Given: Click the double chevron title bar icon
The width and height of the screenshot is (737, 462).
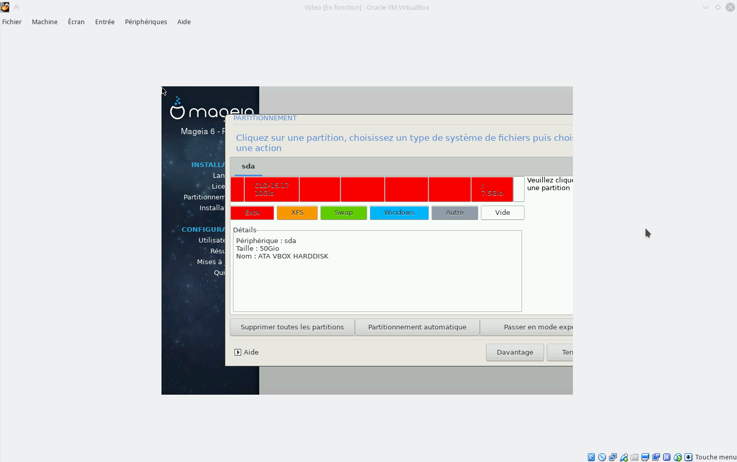Looking at the screenshot, I should 16,7.
